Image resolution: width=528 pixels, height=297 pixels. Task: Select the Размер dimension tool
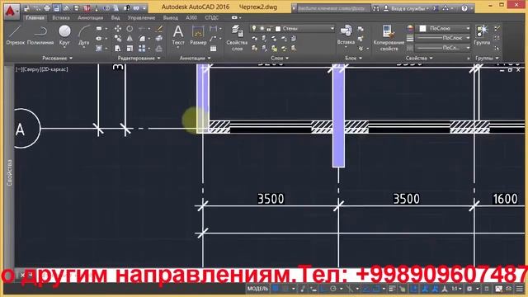click(x=198, y=35)
